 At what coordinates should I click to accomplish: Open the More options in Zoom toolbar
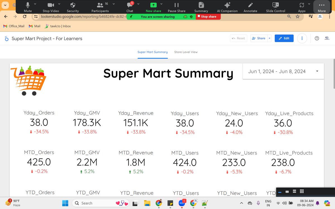pyautogui.click(x=322, y=7)
